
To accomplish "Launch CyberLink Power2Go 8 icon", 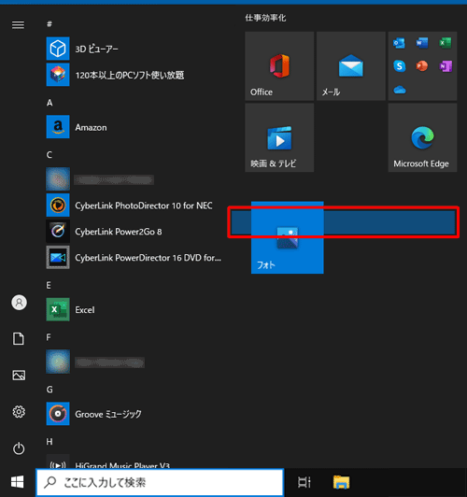I will (x=58, y=231).
